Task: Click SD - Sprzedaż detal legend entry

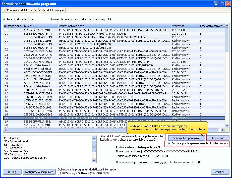Action: pos(16,141)
